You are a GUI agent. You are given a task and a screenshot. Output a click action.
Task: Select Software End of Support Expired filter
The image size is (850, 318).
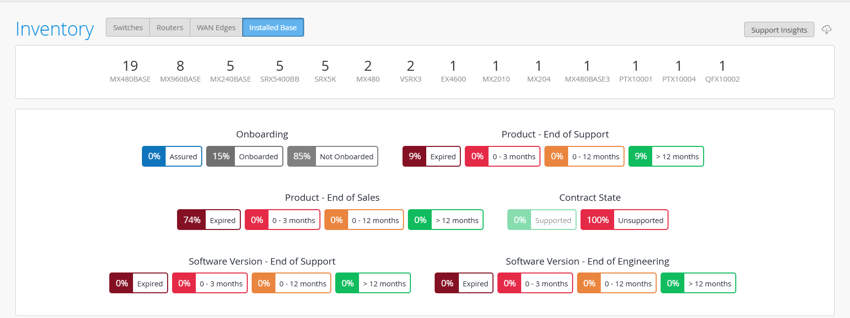pos(138,283)
